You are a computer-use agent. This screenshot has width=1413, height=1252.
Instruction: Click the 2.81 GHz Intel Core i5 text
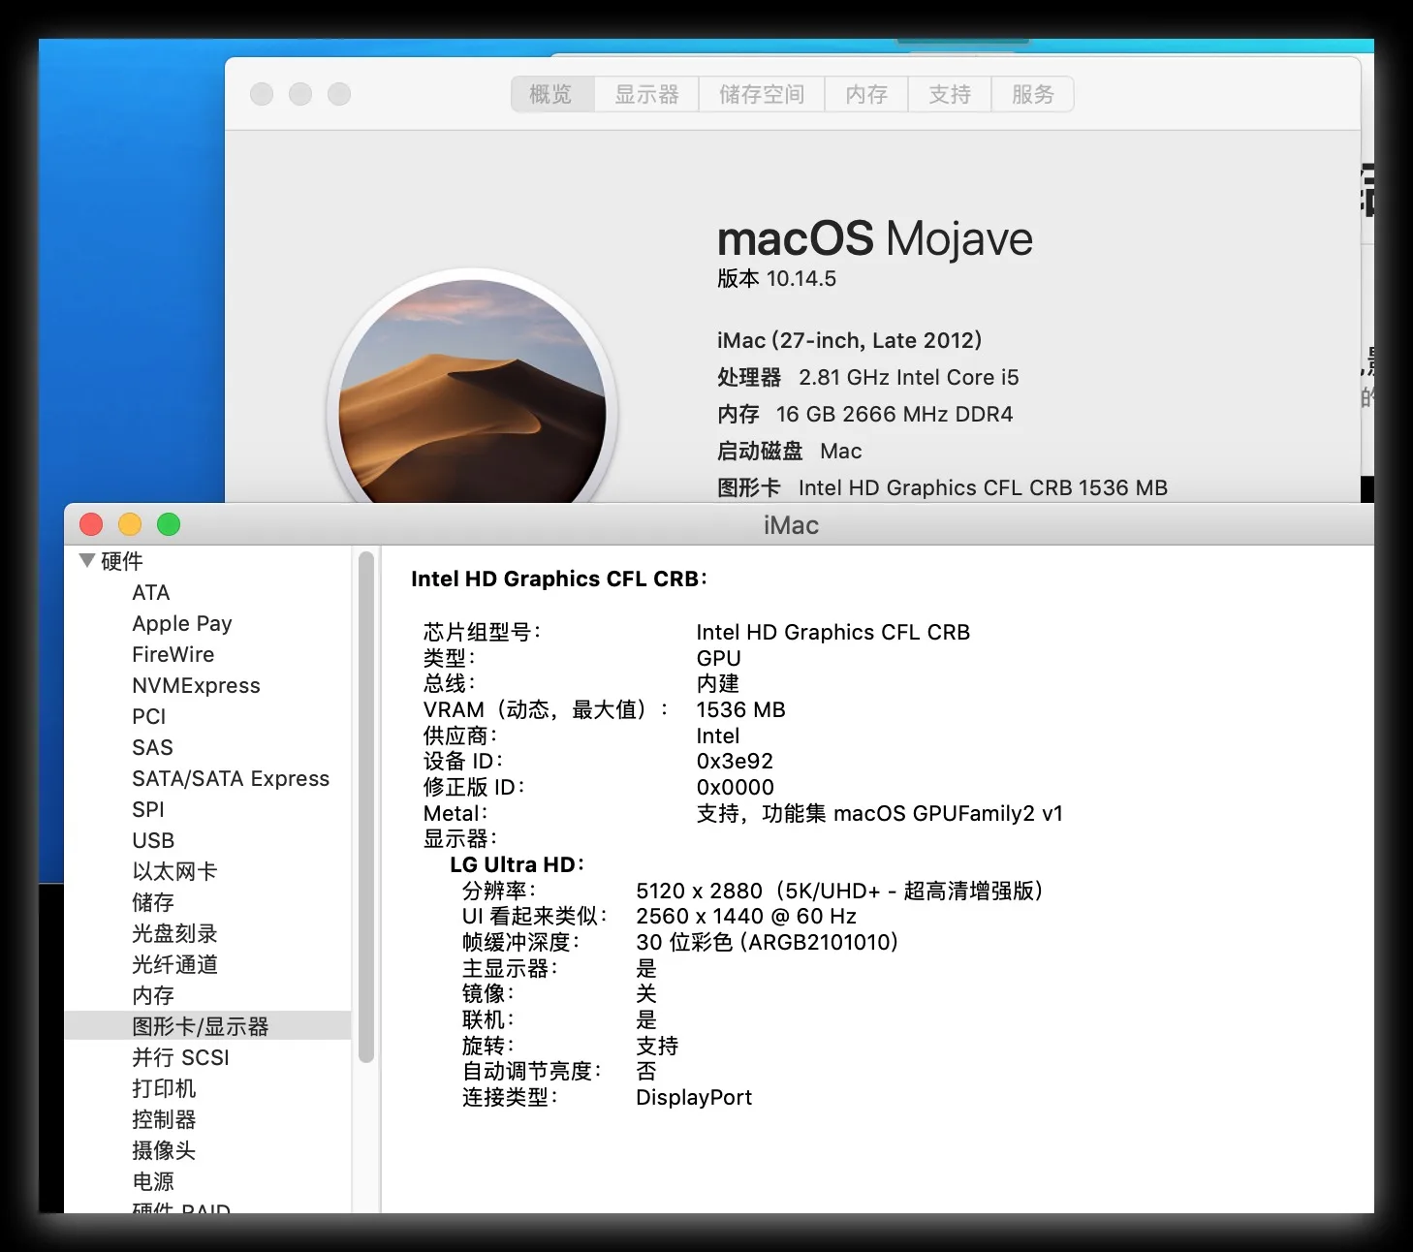click(x=909, y=377)
